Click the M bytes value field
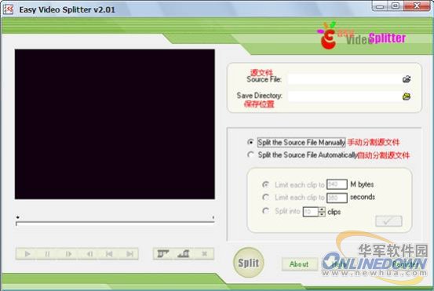Image resolution: width=434 pixels, height=291 pixels. tap(337, 184)
